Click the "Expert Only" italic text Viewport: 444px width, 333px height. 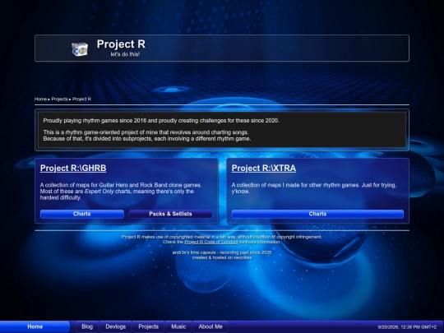click(x=99, y=192)
